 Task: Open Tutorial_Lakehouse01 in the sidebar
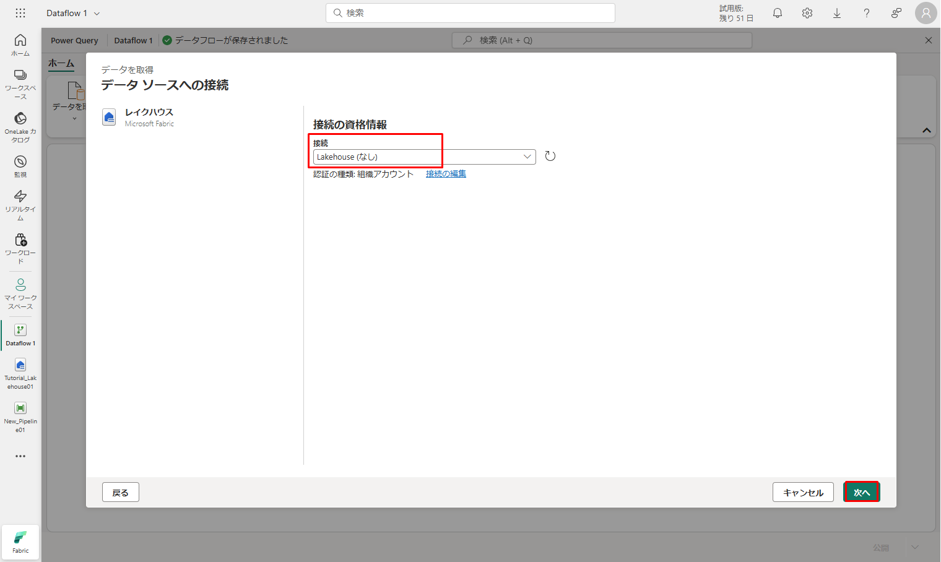coord(20,374)
